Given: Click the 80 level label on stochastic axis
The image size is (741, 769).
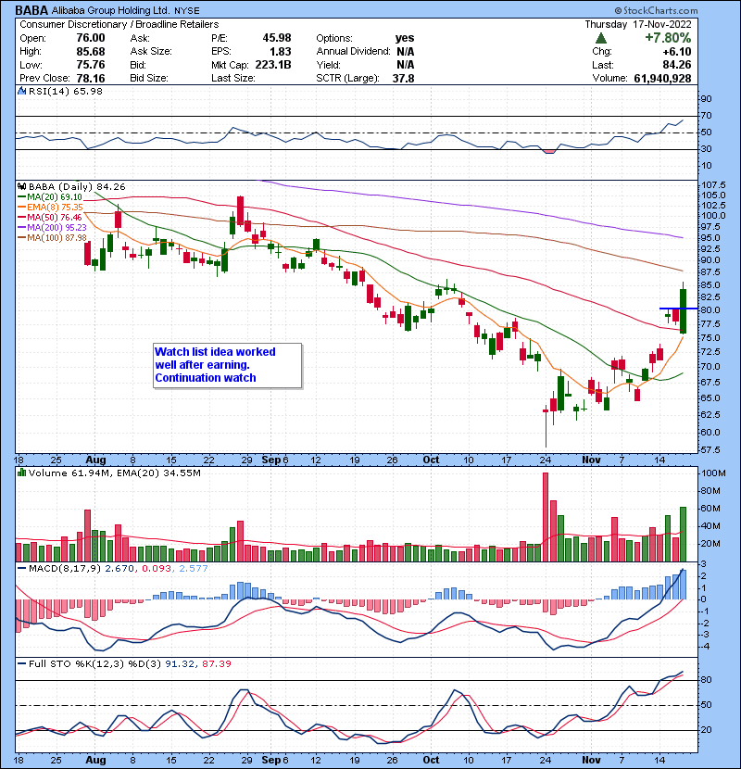Looking at the screenshot, I should coord(706,680).
